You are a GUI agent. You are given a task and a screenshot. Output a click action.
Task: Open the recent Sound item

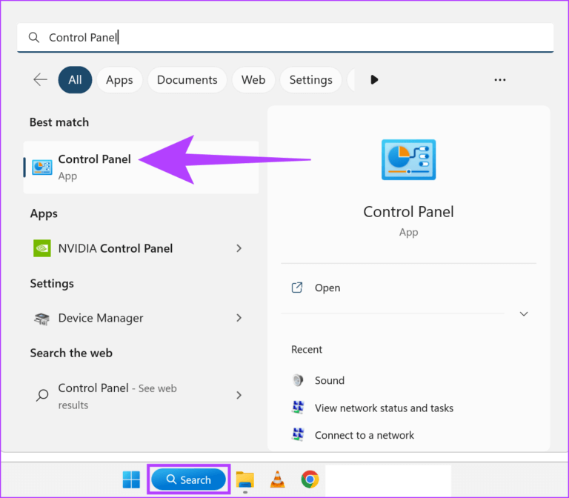click(330, 380)
